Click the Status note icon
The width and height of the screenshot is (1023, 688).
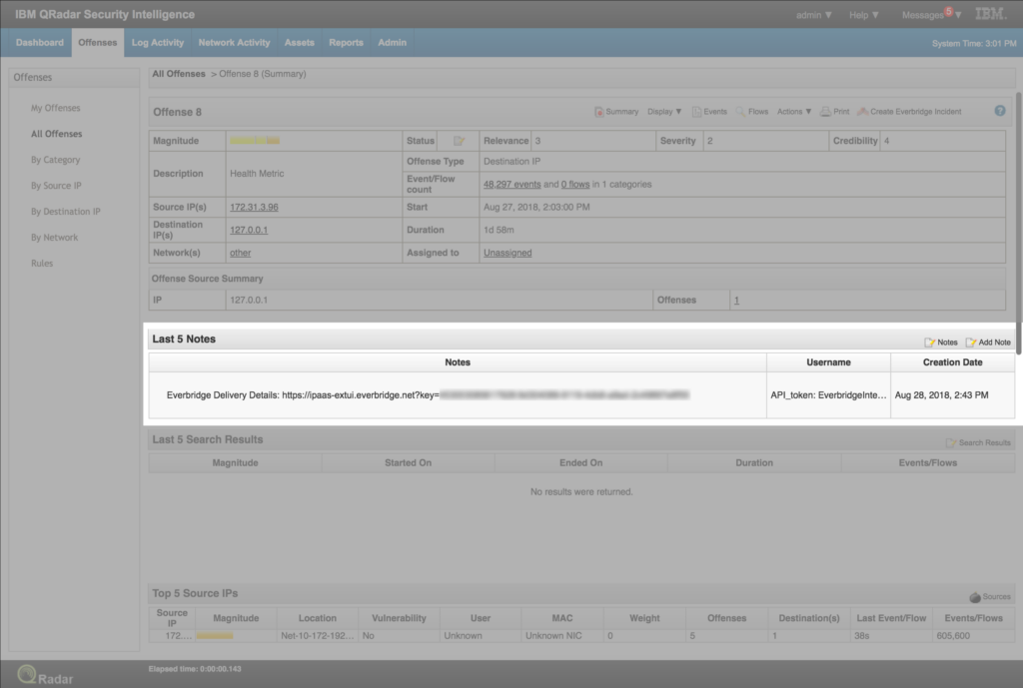point(459,141)
